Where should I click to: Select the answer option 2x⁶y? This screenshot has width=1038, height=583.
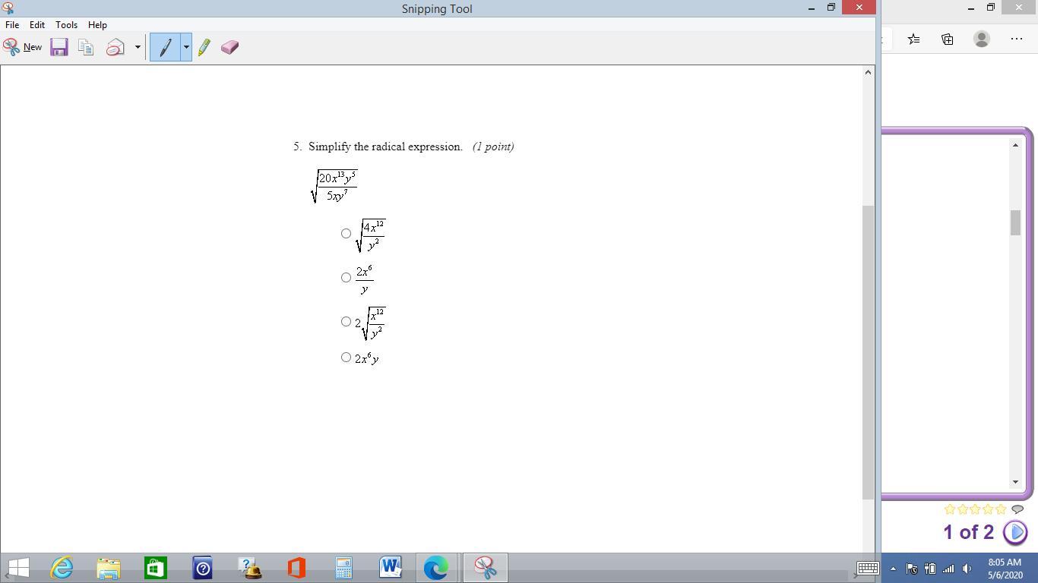tap(346, 358)
